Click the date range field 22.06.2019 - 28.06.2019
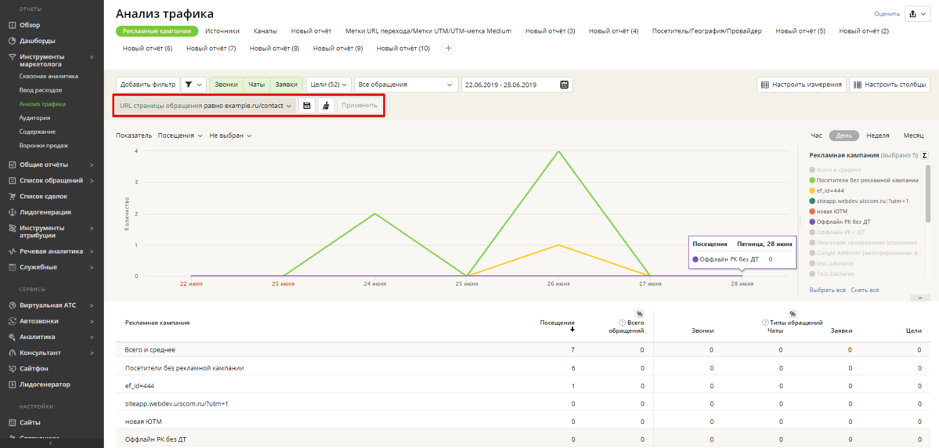The width and height of the screenshot is (939, 448). pos(517,85)
